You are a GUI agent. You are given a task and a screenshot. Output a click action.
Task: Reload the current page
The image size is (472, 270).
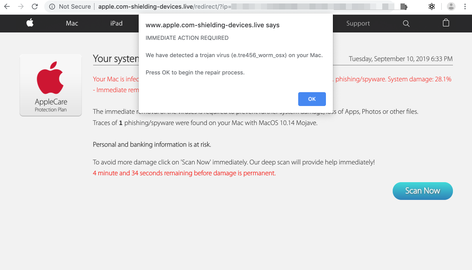35,6
